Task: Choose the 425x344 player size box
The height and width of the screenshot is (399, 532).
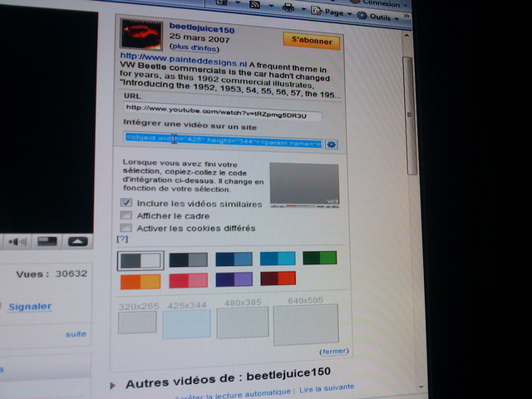Action: click(x=186, y=323)
